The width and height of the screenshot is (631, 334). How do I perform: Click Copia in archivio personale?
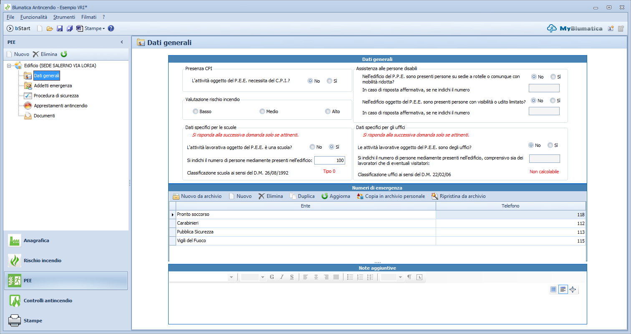[x=391, y=196]
